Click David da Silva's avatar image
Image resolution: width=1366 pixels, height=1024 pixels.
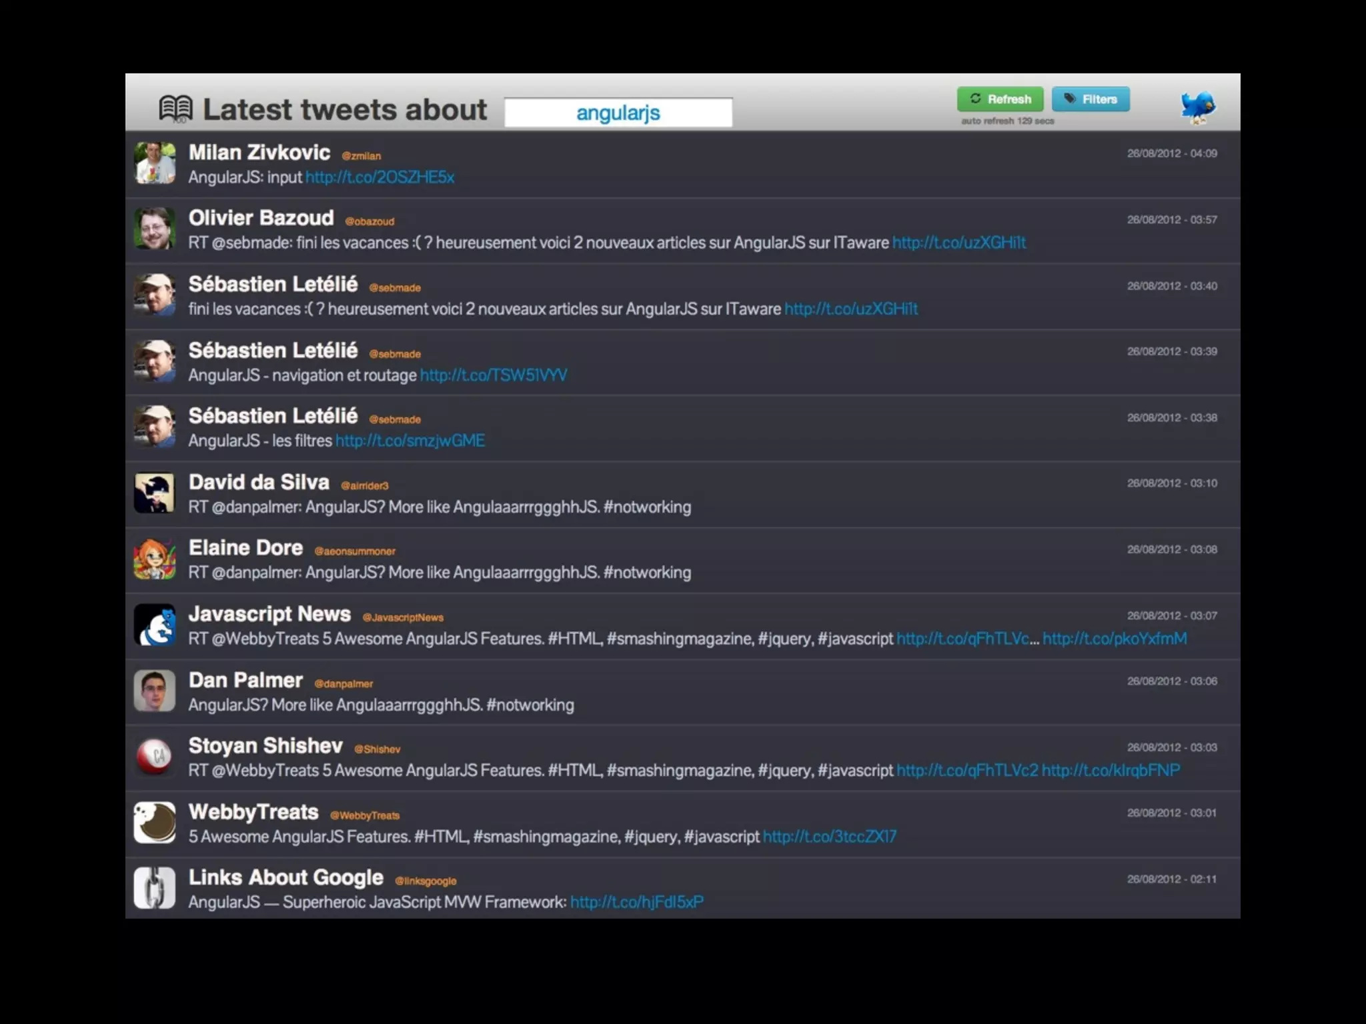(x=155, y=493)
